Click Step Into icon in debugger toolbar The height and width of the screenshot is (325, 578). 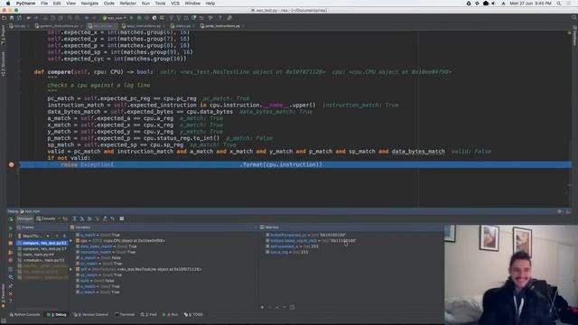[x=82, y=218]
